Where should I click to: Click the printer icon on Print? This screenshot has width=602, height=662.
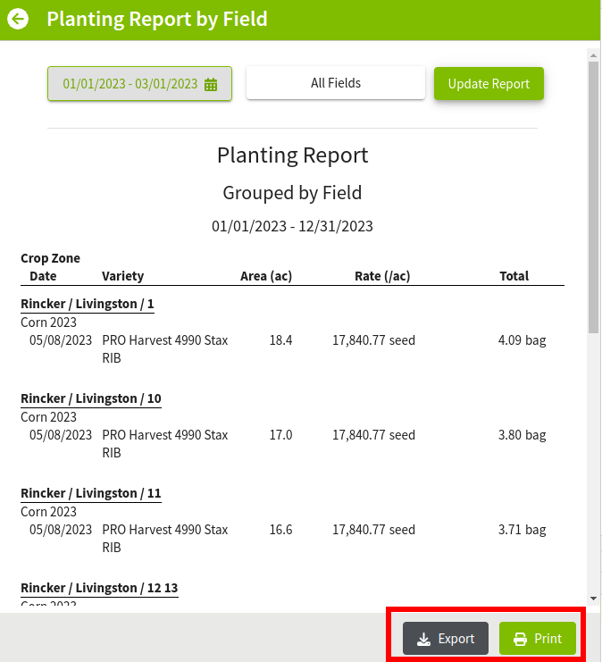pyautogui.click(x=520, y=639)
